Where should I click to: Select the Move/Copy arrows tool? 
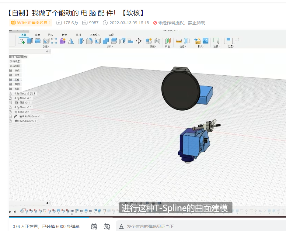139,41
